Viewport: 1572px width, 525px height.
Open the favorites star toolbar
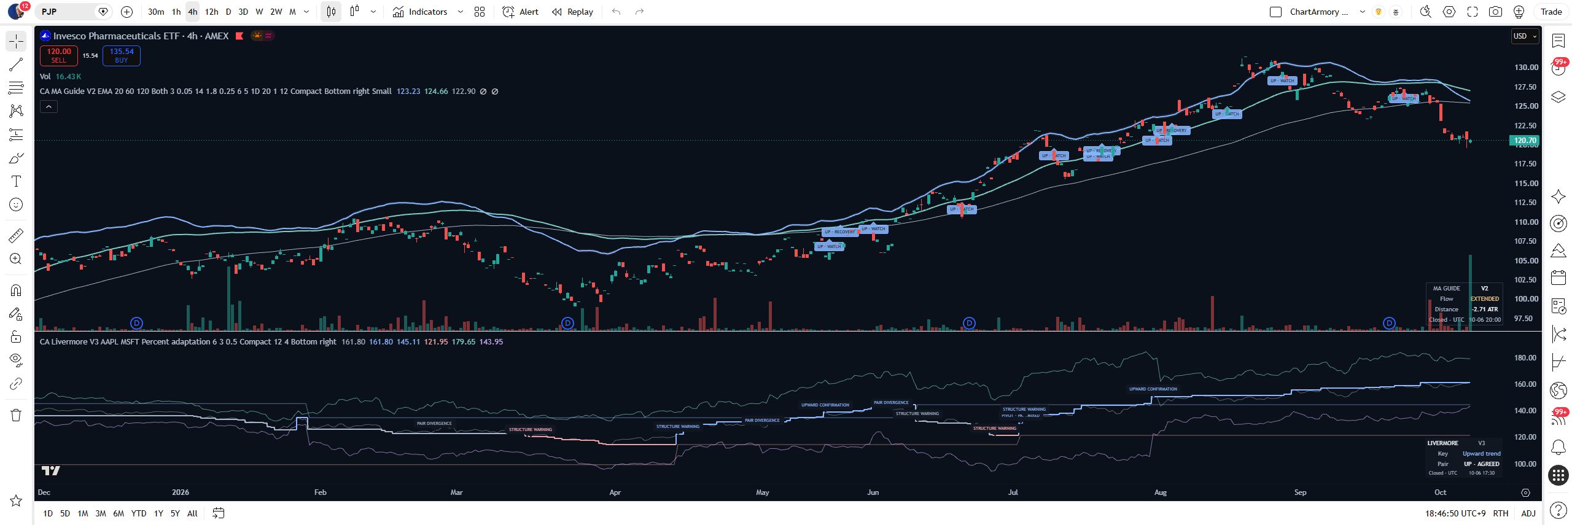tap(16, 500)
